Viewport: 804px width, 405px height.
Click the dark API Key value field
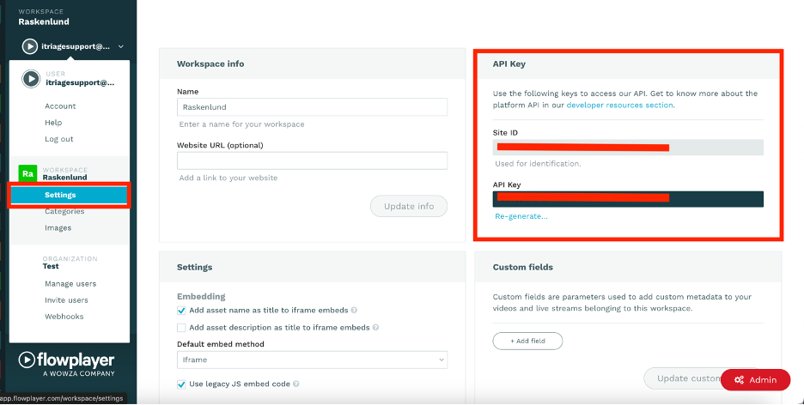628,199
